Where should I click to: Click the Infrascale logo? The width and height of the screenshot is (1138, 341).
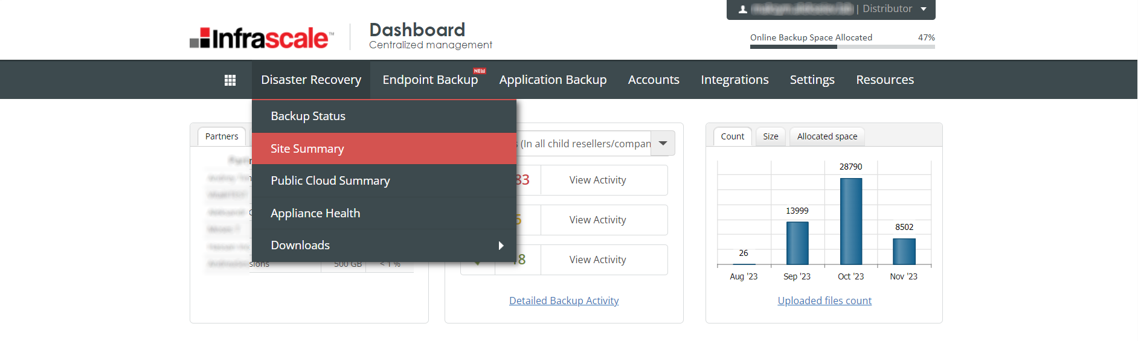coord(262,37)
